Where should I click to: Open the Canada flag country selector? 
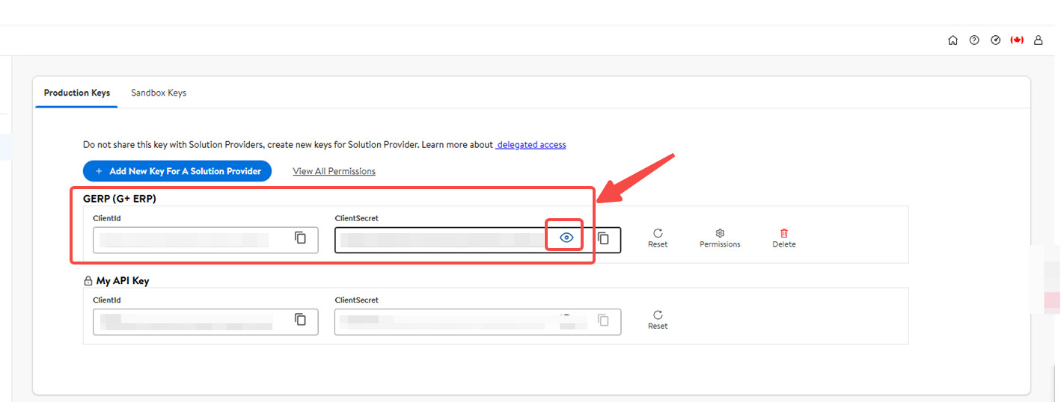(x=1017, y=40)
